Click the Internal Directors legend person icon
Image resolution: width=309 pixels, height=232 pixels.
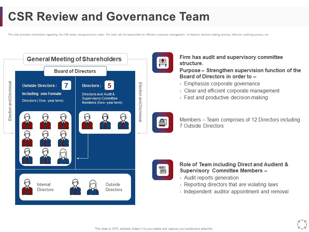27,187
